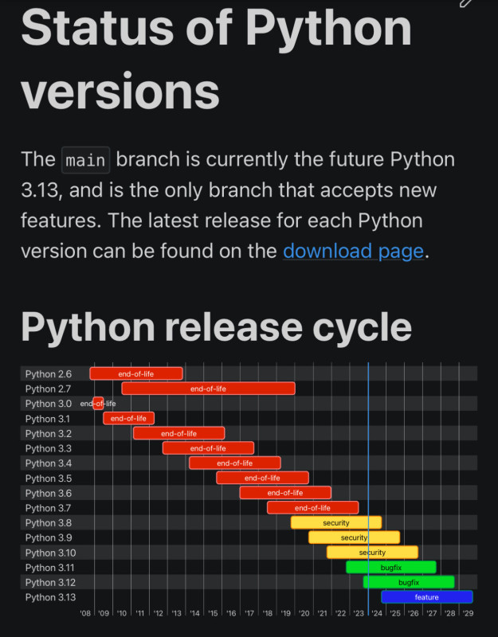Click the edit pencil icon at top right
The image size is (498, 637).
pos(467,3)
